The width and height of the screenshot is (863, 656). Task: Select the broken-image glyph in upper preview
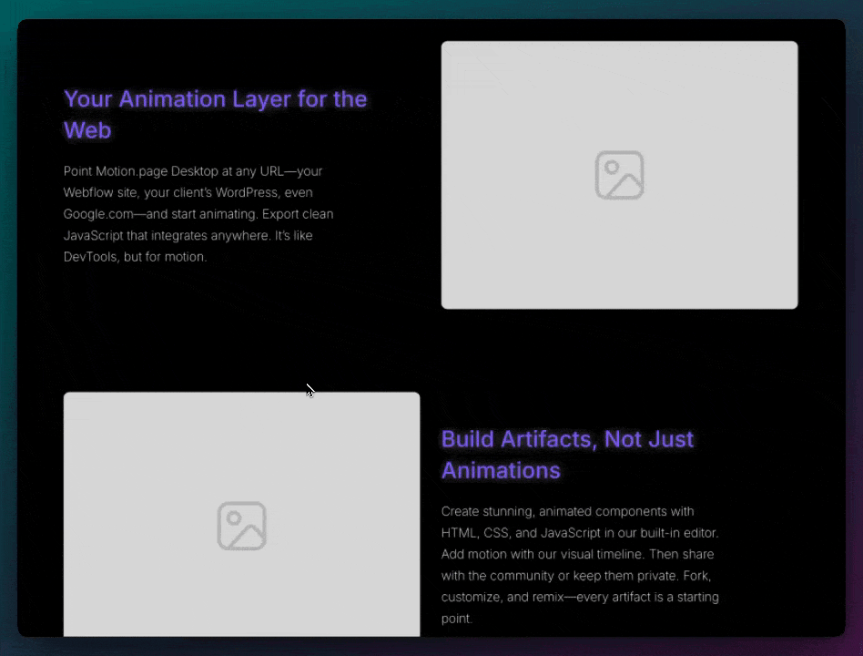click(x=620, y=175)
